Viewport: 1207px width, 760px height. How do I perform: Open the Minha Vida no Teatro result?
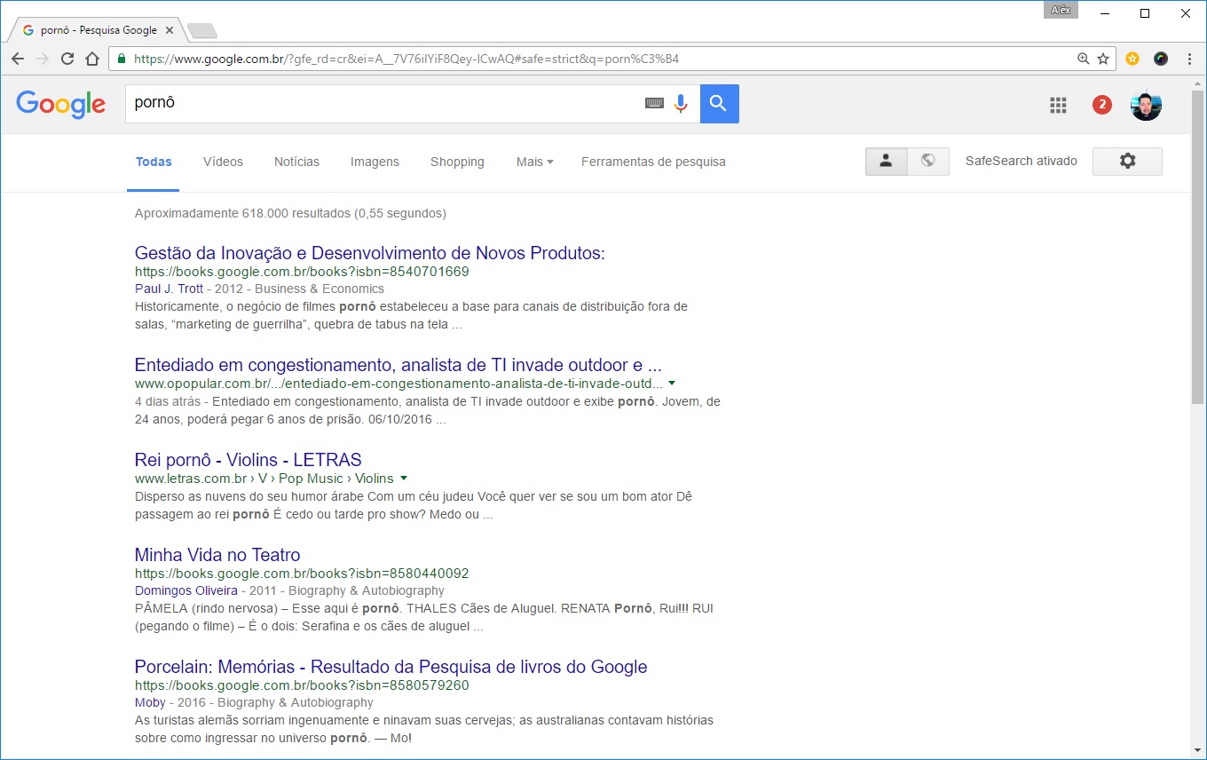[217, 555]
